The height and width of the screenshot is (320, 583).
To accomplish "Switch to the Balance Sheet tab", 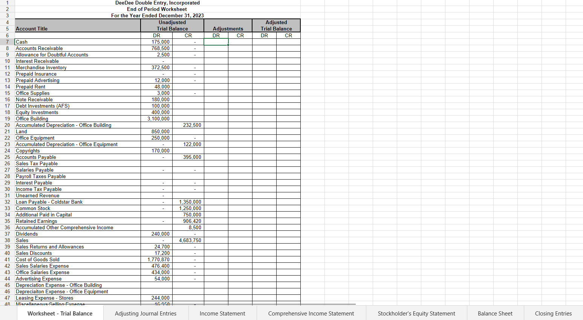I will click(x=495, y=313).
